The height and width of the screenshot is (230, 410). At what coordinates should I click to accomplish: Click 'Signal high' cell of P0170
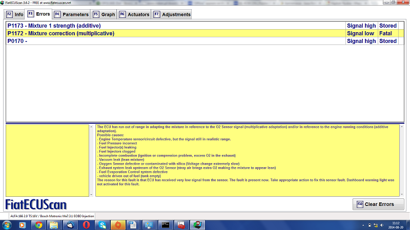[361, 41]
